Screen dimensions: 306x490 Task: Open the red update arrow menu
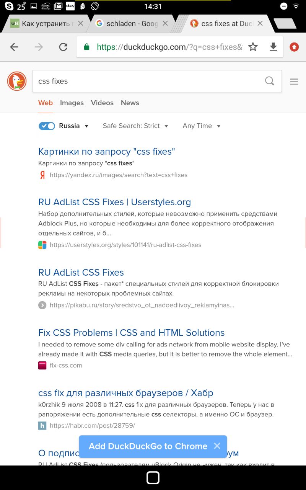[x=294, y=47]
